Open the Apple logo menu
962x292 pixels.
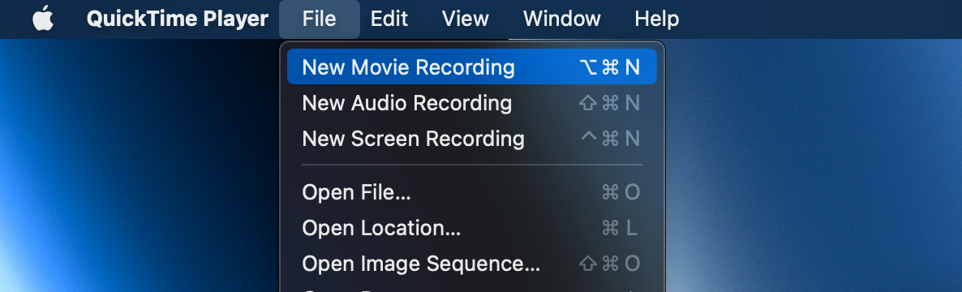click(x=43, y=19)
